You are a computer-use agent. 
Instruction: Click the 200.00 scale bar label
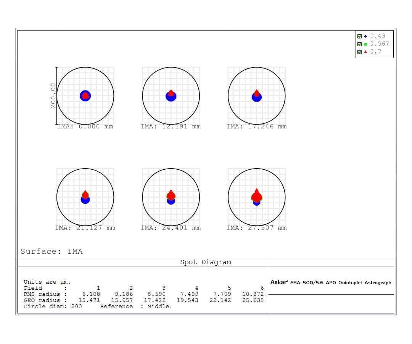(53, 96)
